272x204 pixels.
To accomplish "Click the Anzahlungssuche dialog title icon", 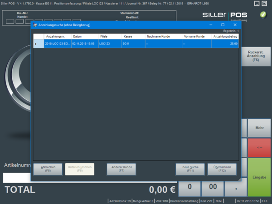I will [35, 25].
